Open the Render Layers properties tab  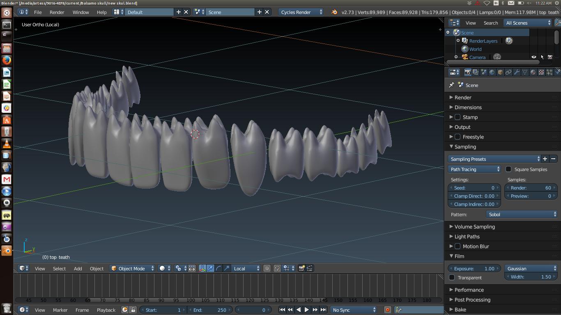point(476,72)
